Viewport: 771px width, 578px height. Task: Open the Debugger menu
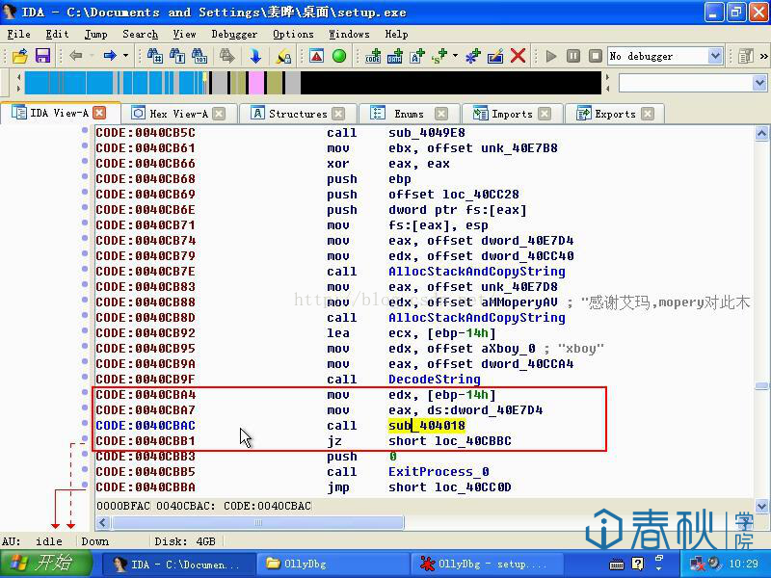(x=234, y=34)
